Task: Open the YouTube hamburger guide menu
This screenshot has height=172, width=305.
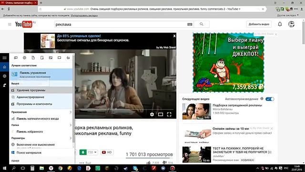Action: tap(10, 24)
